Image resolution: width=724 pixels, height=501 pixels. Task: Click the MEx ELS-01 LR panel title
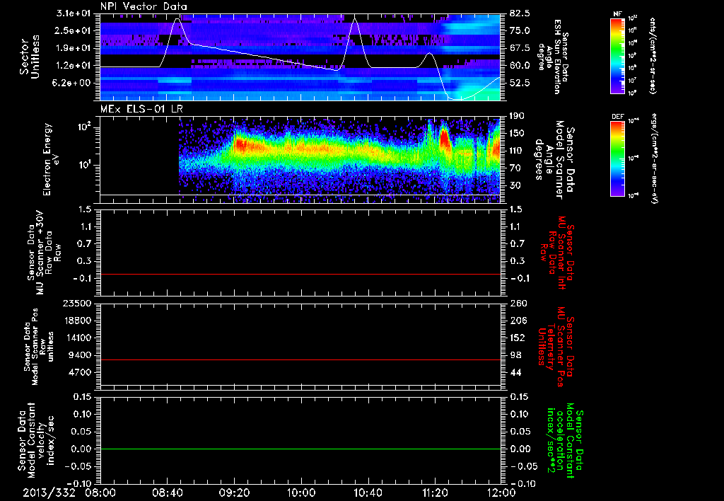point(143,109)
